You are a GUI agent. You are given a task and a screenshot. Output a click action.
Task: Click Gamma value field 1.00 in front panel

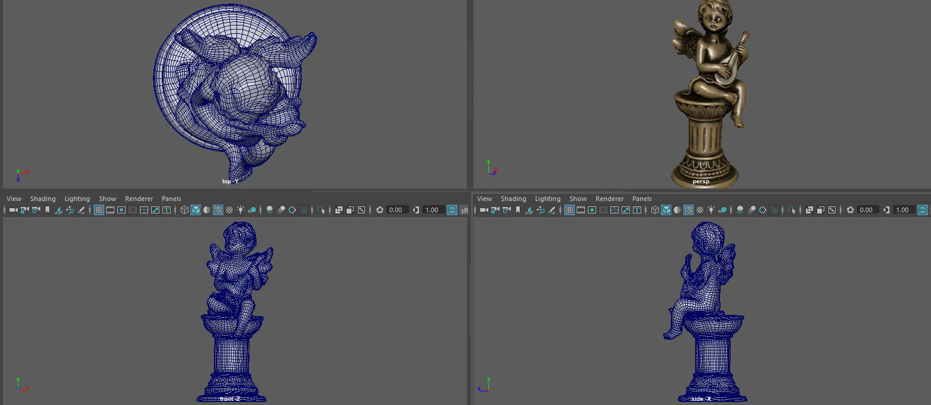pos(433,210)
